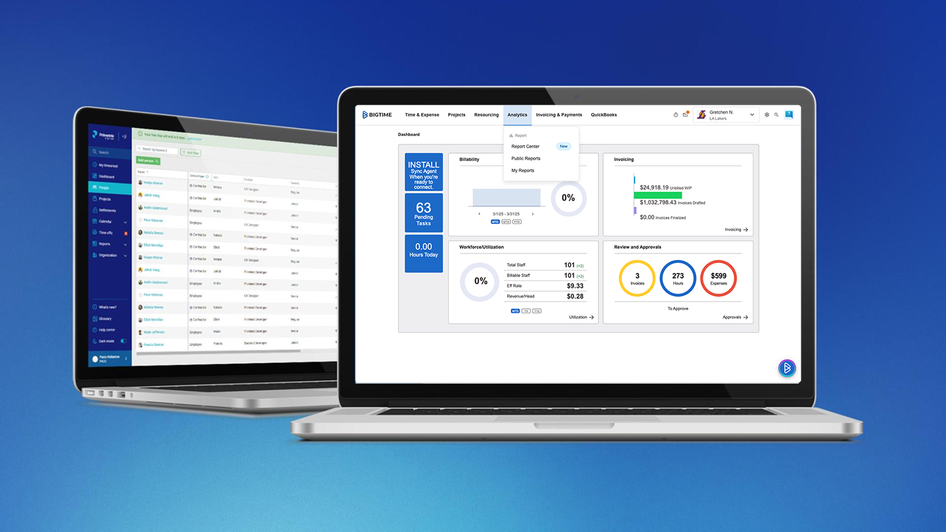Click the Search box in Primetric sidebar
This screenshot has height=532, width=946.
110,152
